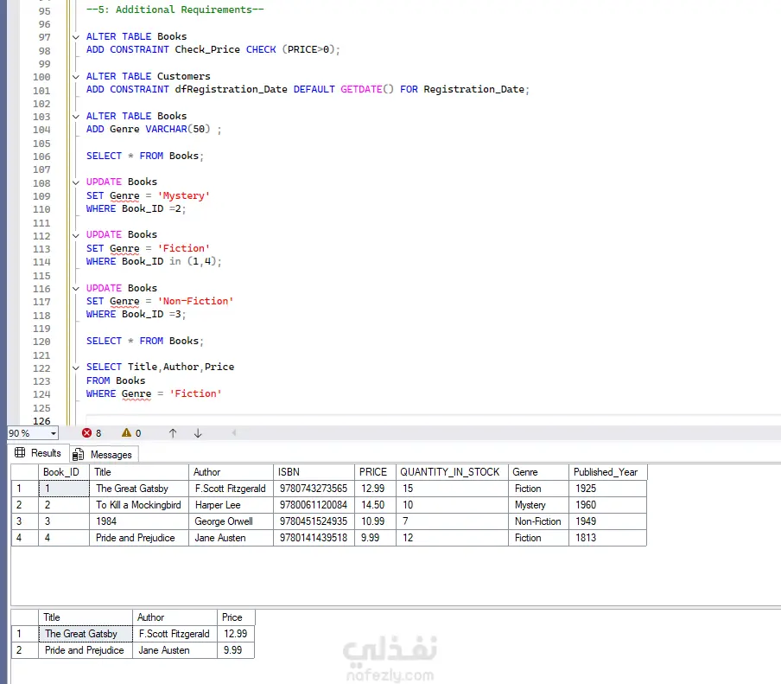Collapse the UPDATE Books block at line 108
Screen dimensions: 781x684
coord(76,182)
